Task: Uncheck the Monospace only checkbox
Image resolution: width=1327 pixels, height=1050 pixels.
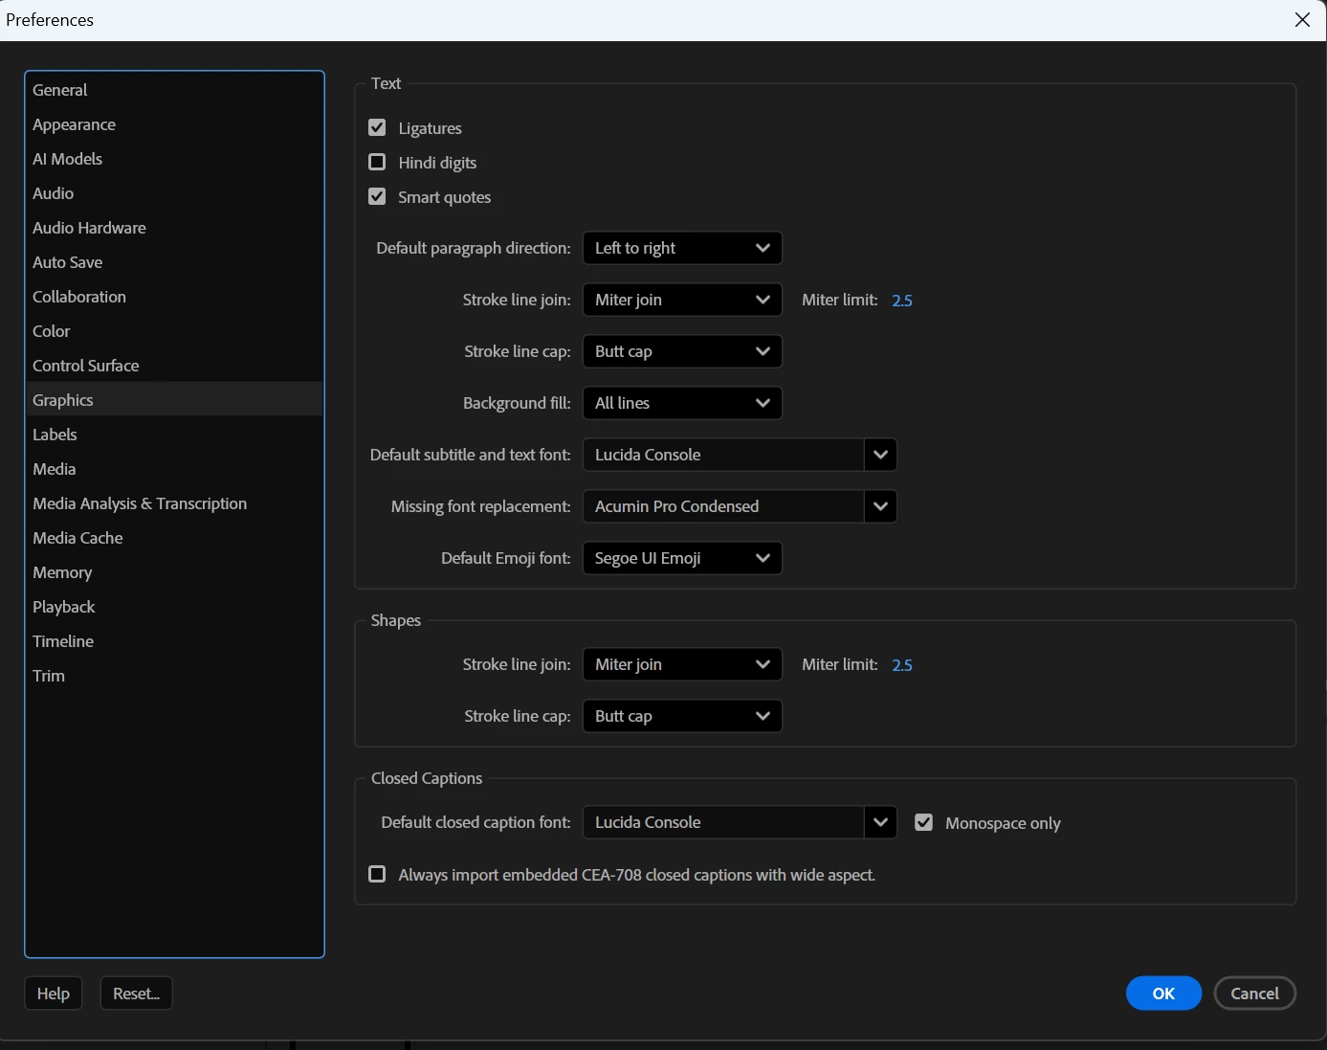Action: tap(923, 822)
